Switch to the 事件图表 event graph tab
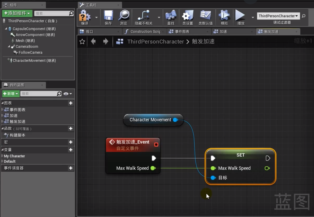 [189, 32]
